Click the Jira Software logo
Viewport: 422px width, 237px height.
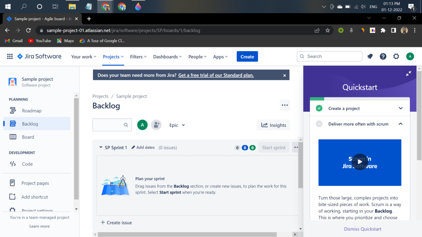(39, 56)
